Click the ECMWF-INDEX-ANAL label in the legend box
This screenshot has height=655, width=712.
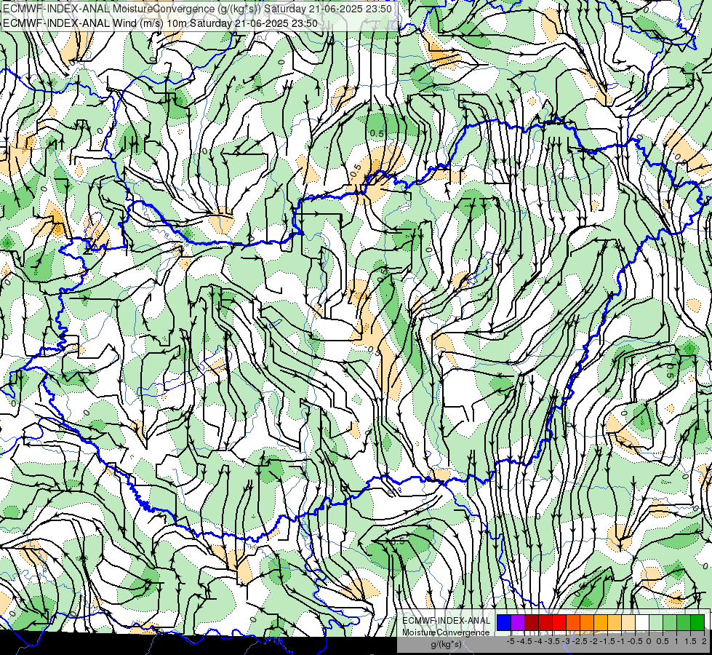pyautogui.click(x=447, y=621)
